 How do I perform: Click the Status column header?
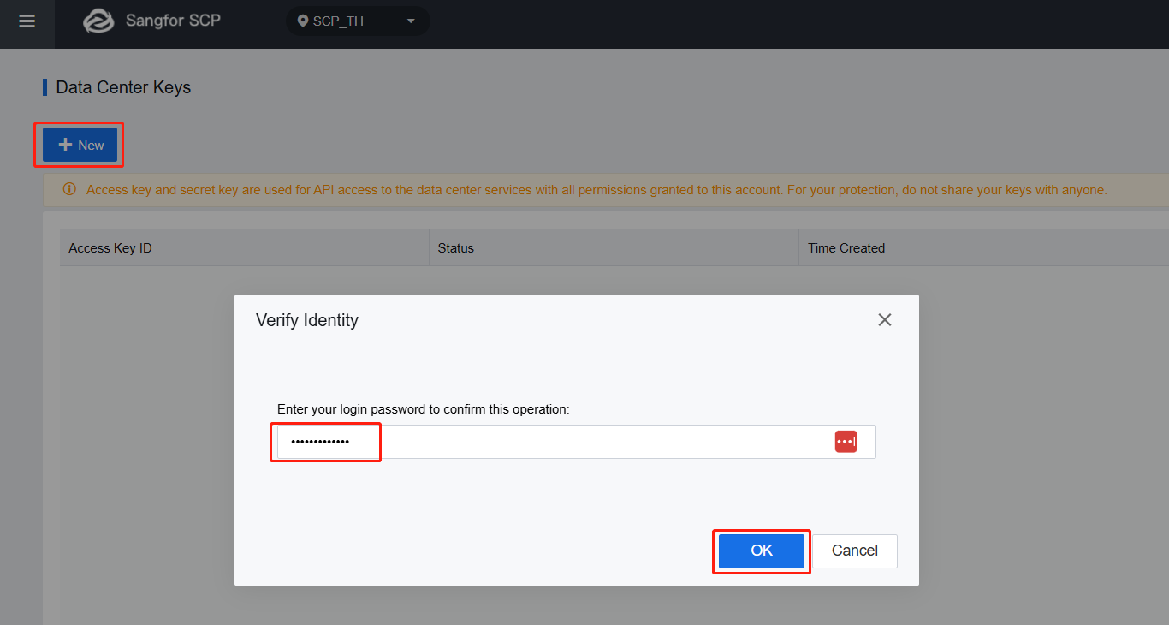pos(455,248)
